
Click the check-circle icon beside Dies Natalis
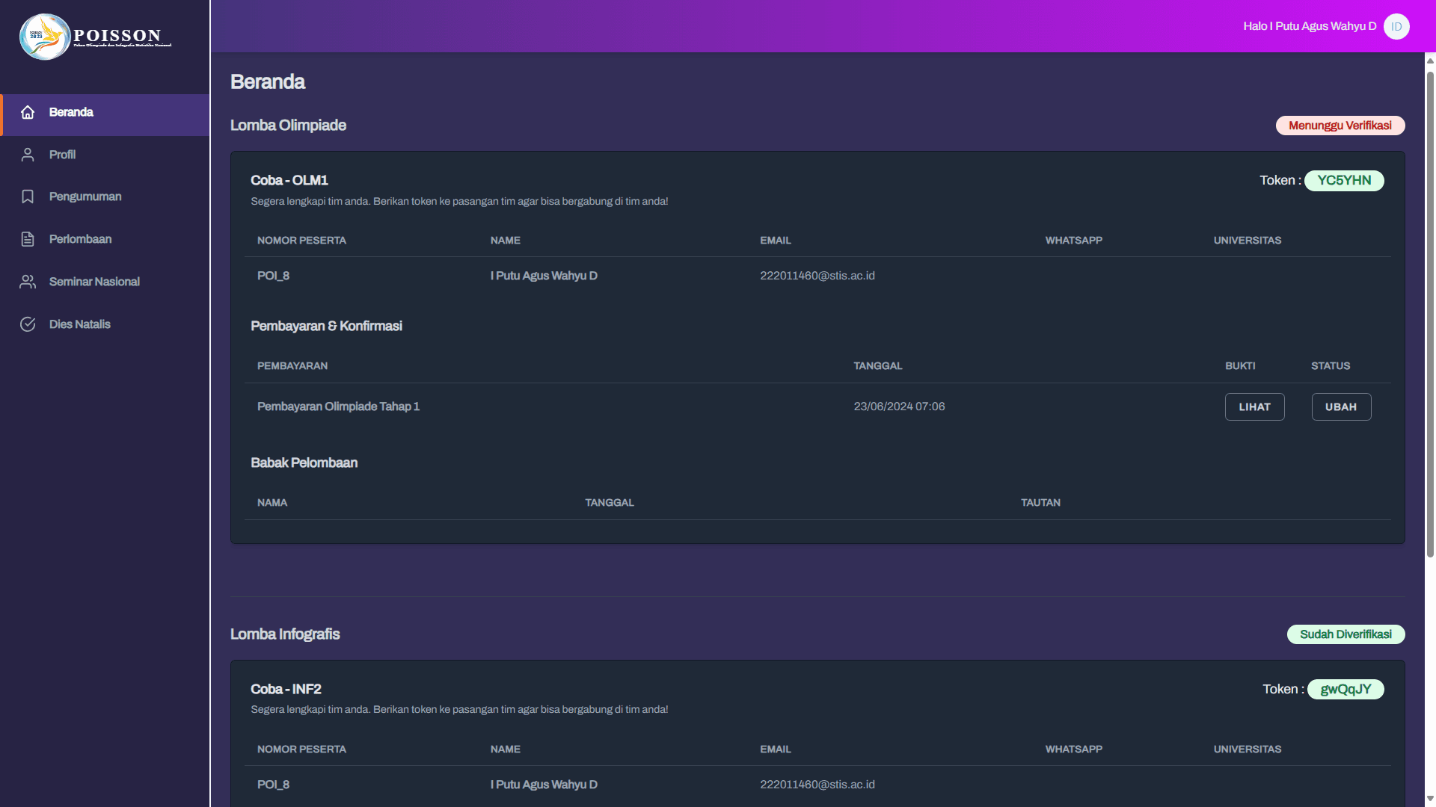coord(28,324)
